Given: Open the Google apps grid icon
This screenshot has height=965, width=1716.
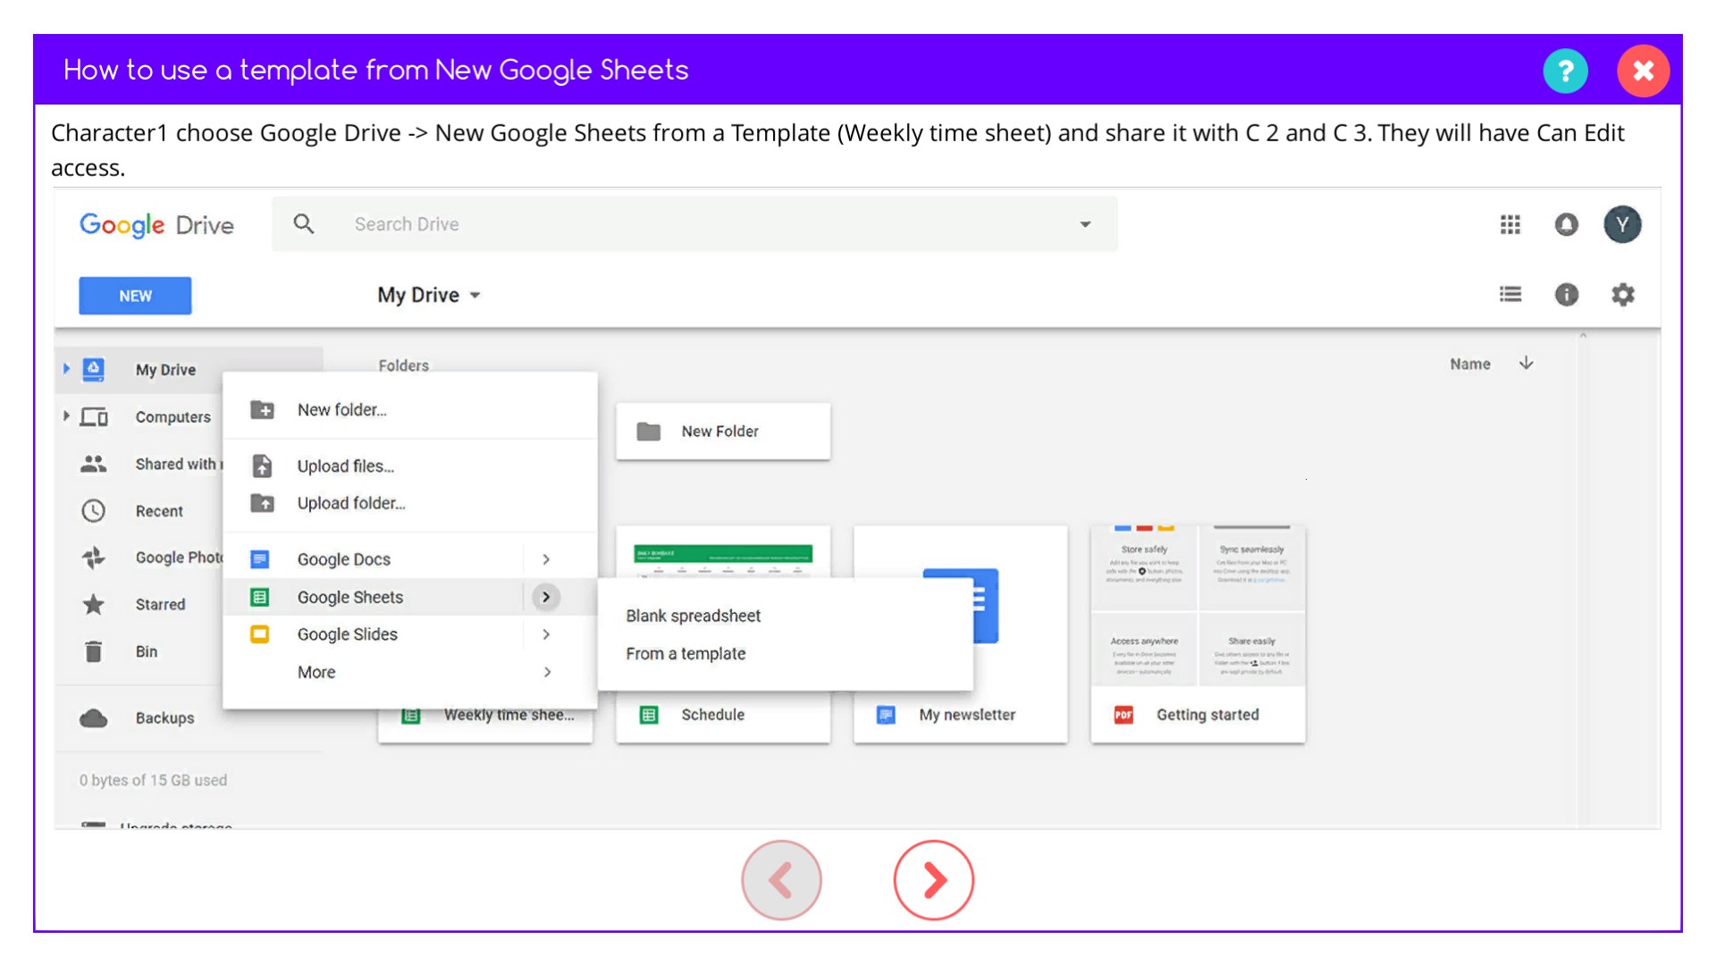Looking at the screenshot, I should coord(1510,224).
